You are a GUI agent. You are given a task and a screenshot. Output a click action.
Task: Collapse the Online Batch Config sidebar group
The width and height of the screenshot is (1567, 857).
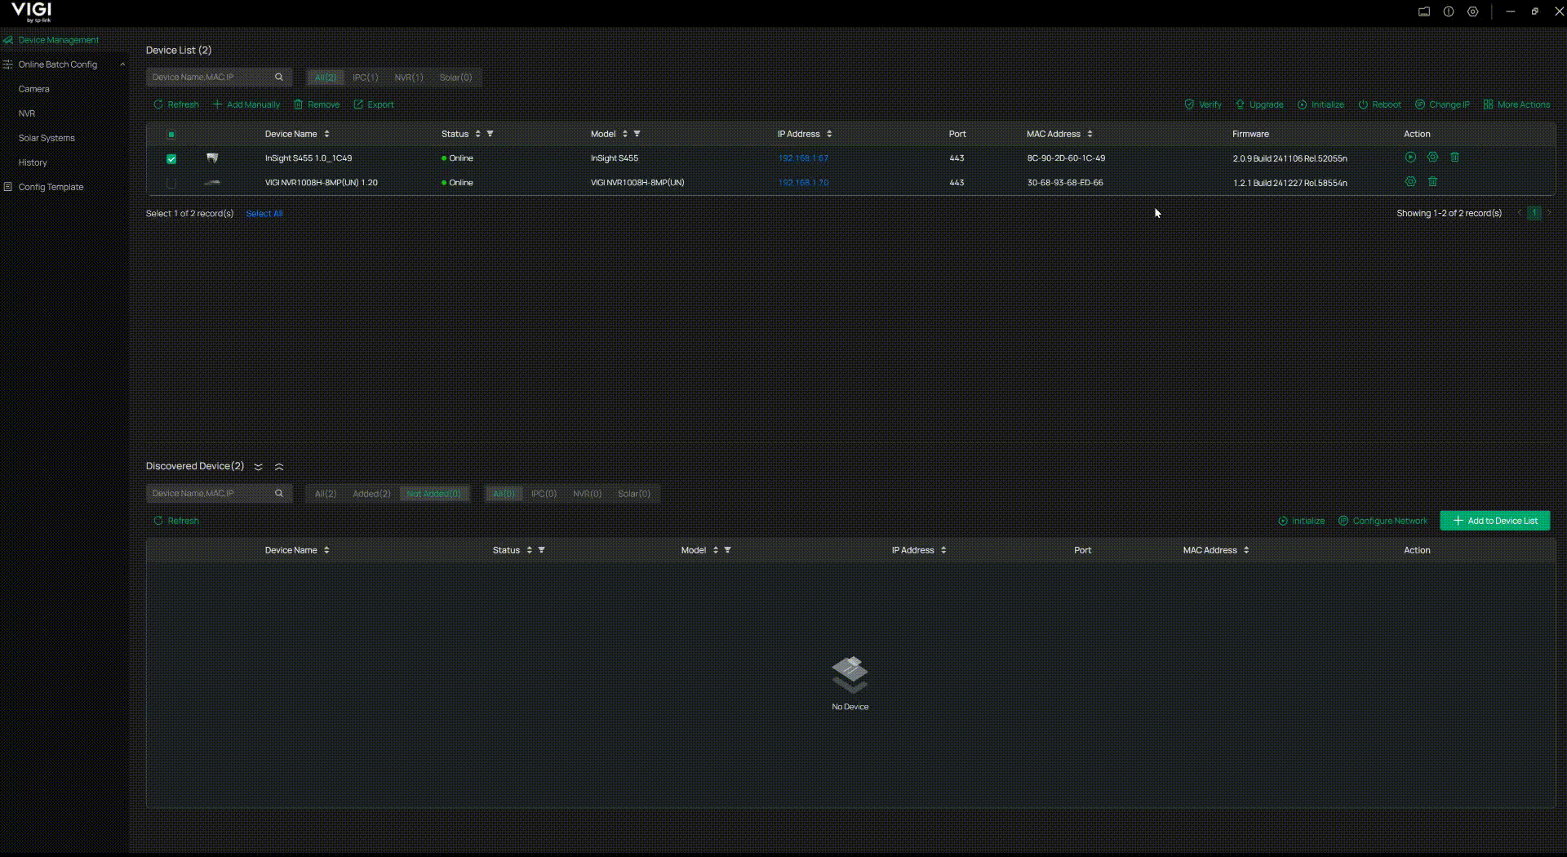click(x=122, y=64)
